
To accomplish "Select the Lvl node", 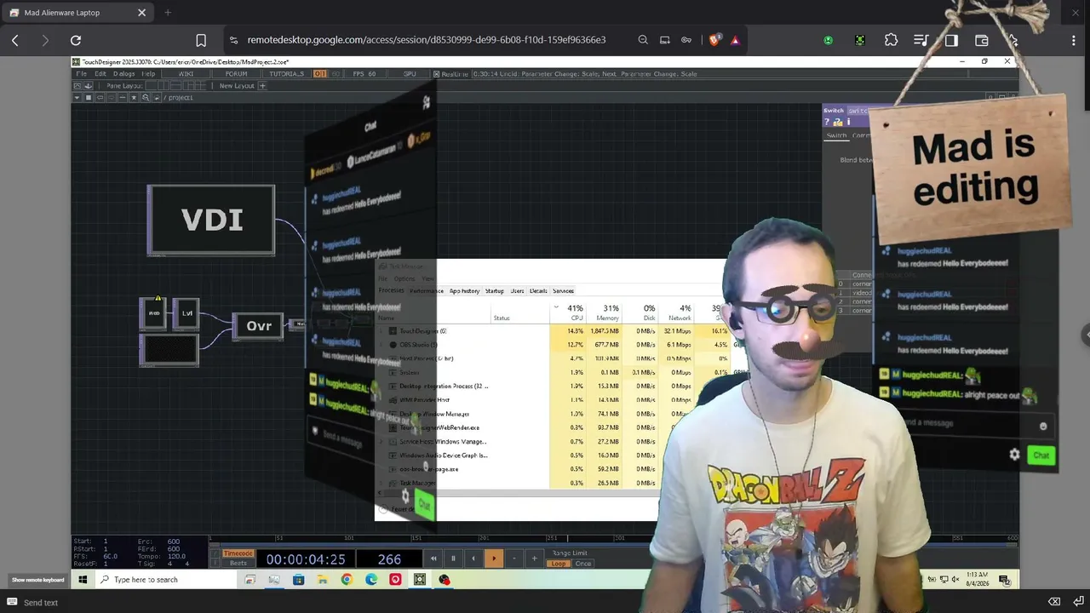I will [187, 313].
